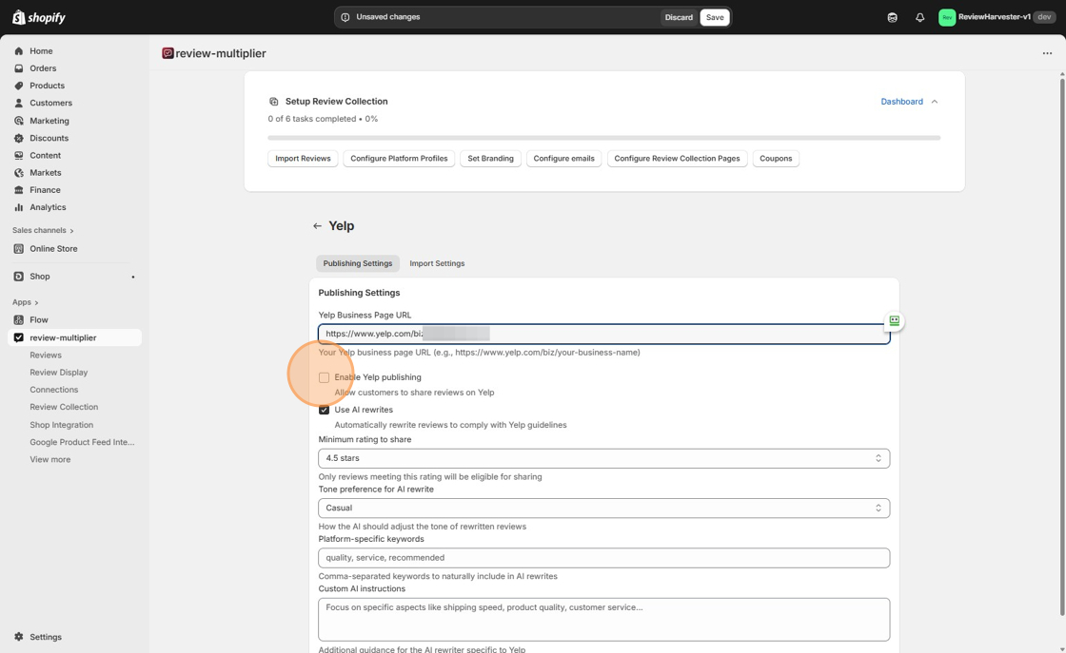
Task: Switch to the Import Settings tab
Action: coord(437,263)
